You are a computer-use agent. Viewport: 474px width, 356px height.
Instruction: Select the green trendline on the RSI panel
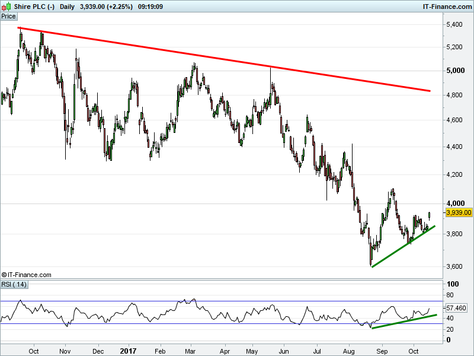click(404, 322)
